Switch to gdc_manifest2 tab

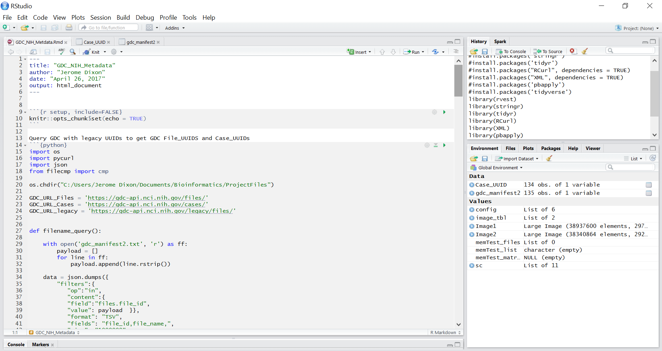(141, 42)
